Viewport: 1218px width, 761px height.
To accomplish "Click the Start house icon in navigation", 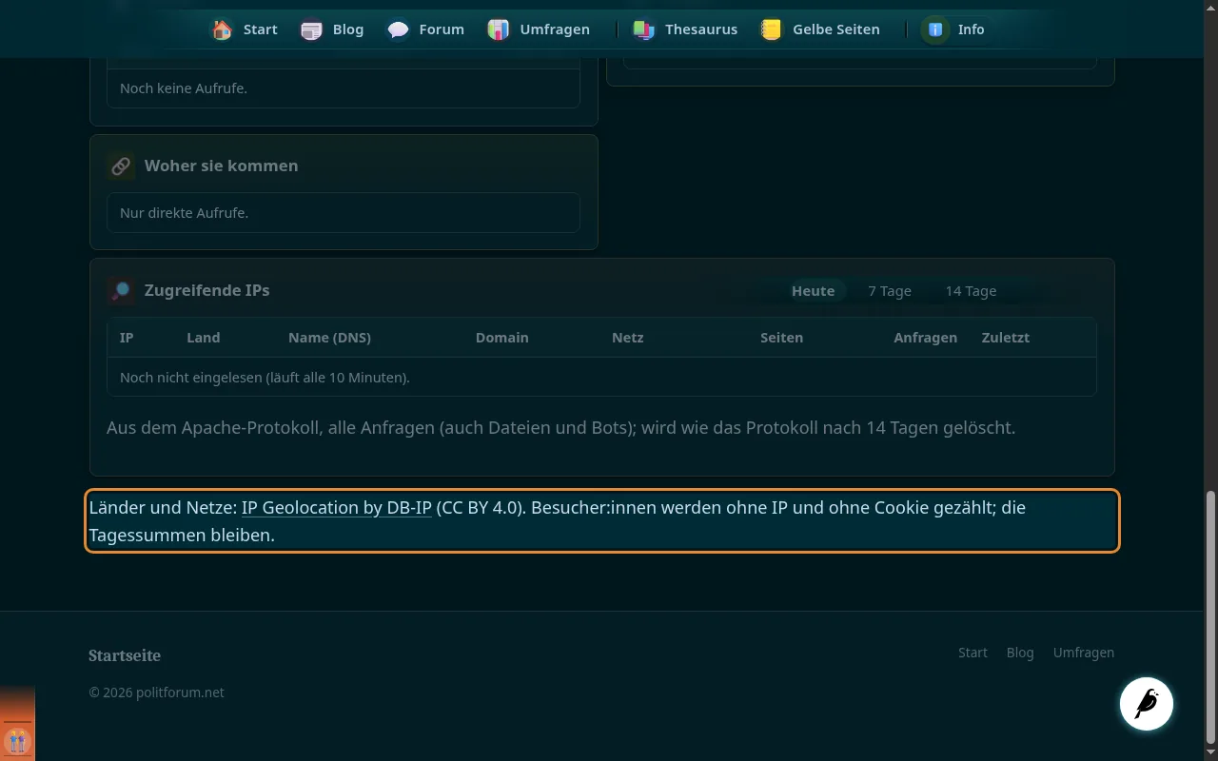I will [222, 29].
